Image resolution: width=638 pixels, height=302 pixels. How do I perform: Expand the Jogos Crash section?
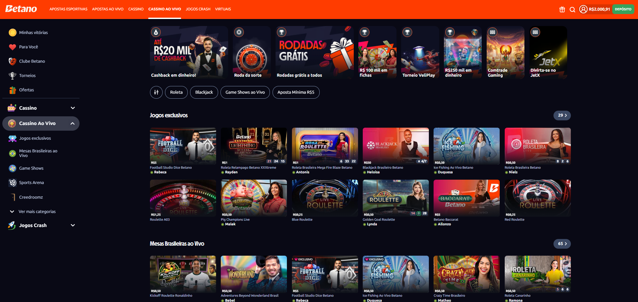coord(41,225)
